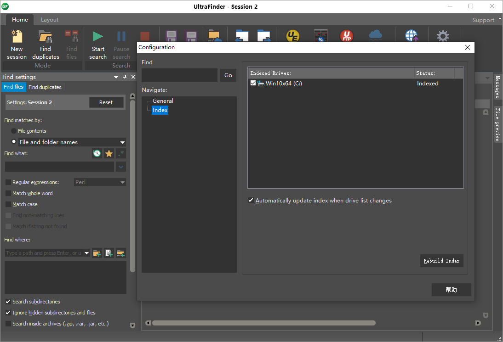Open favorites via the star icon
This screenshot has height=342, width=503.
109,153
